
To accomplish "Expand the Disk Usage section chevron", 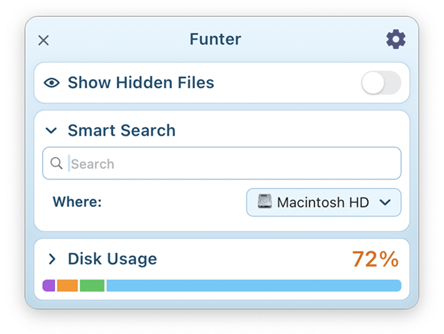I will 52,259.
